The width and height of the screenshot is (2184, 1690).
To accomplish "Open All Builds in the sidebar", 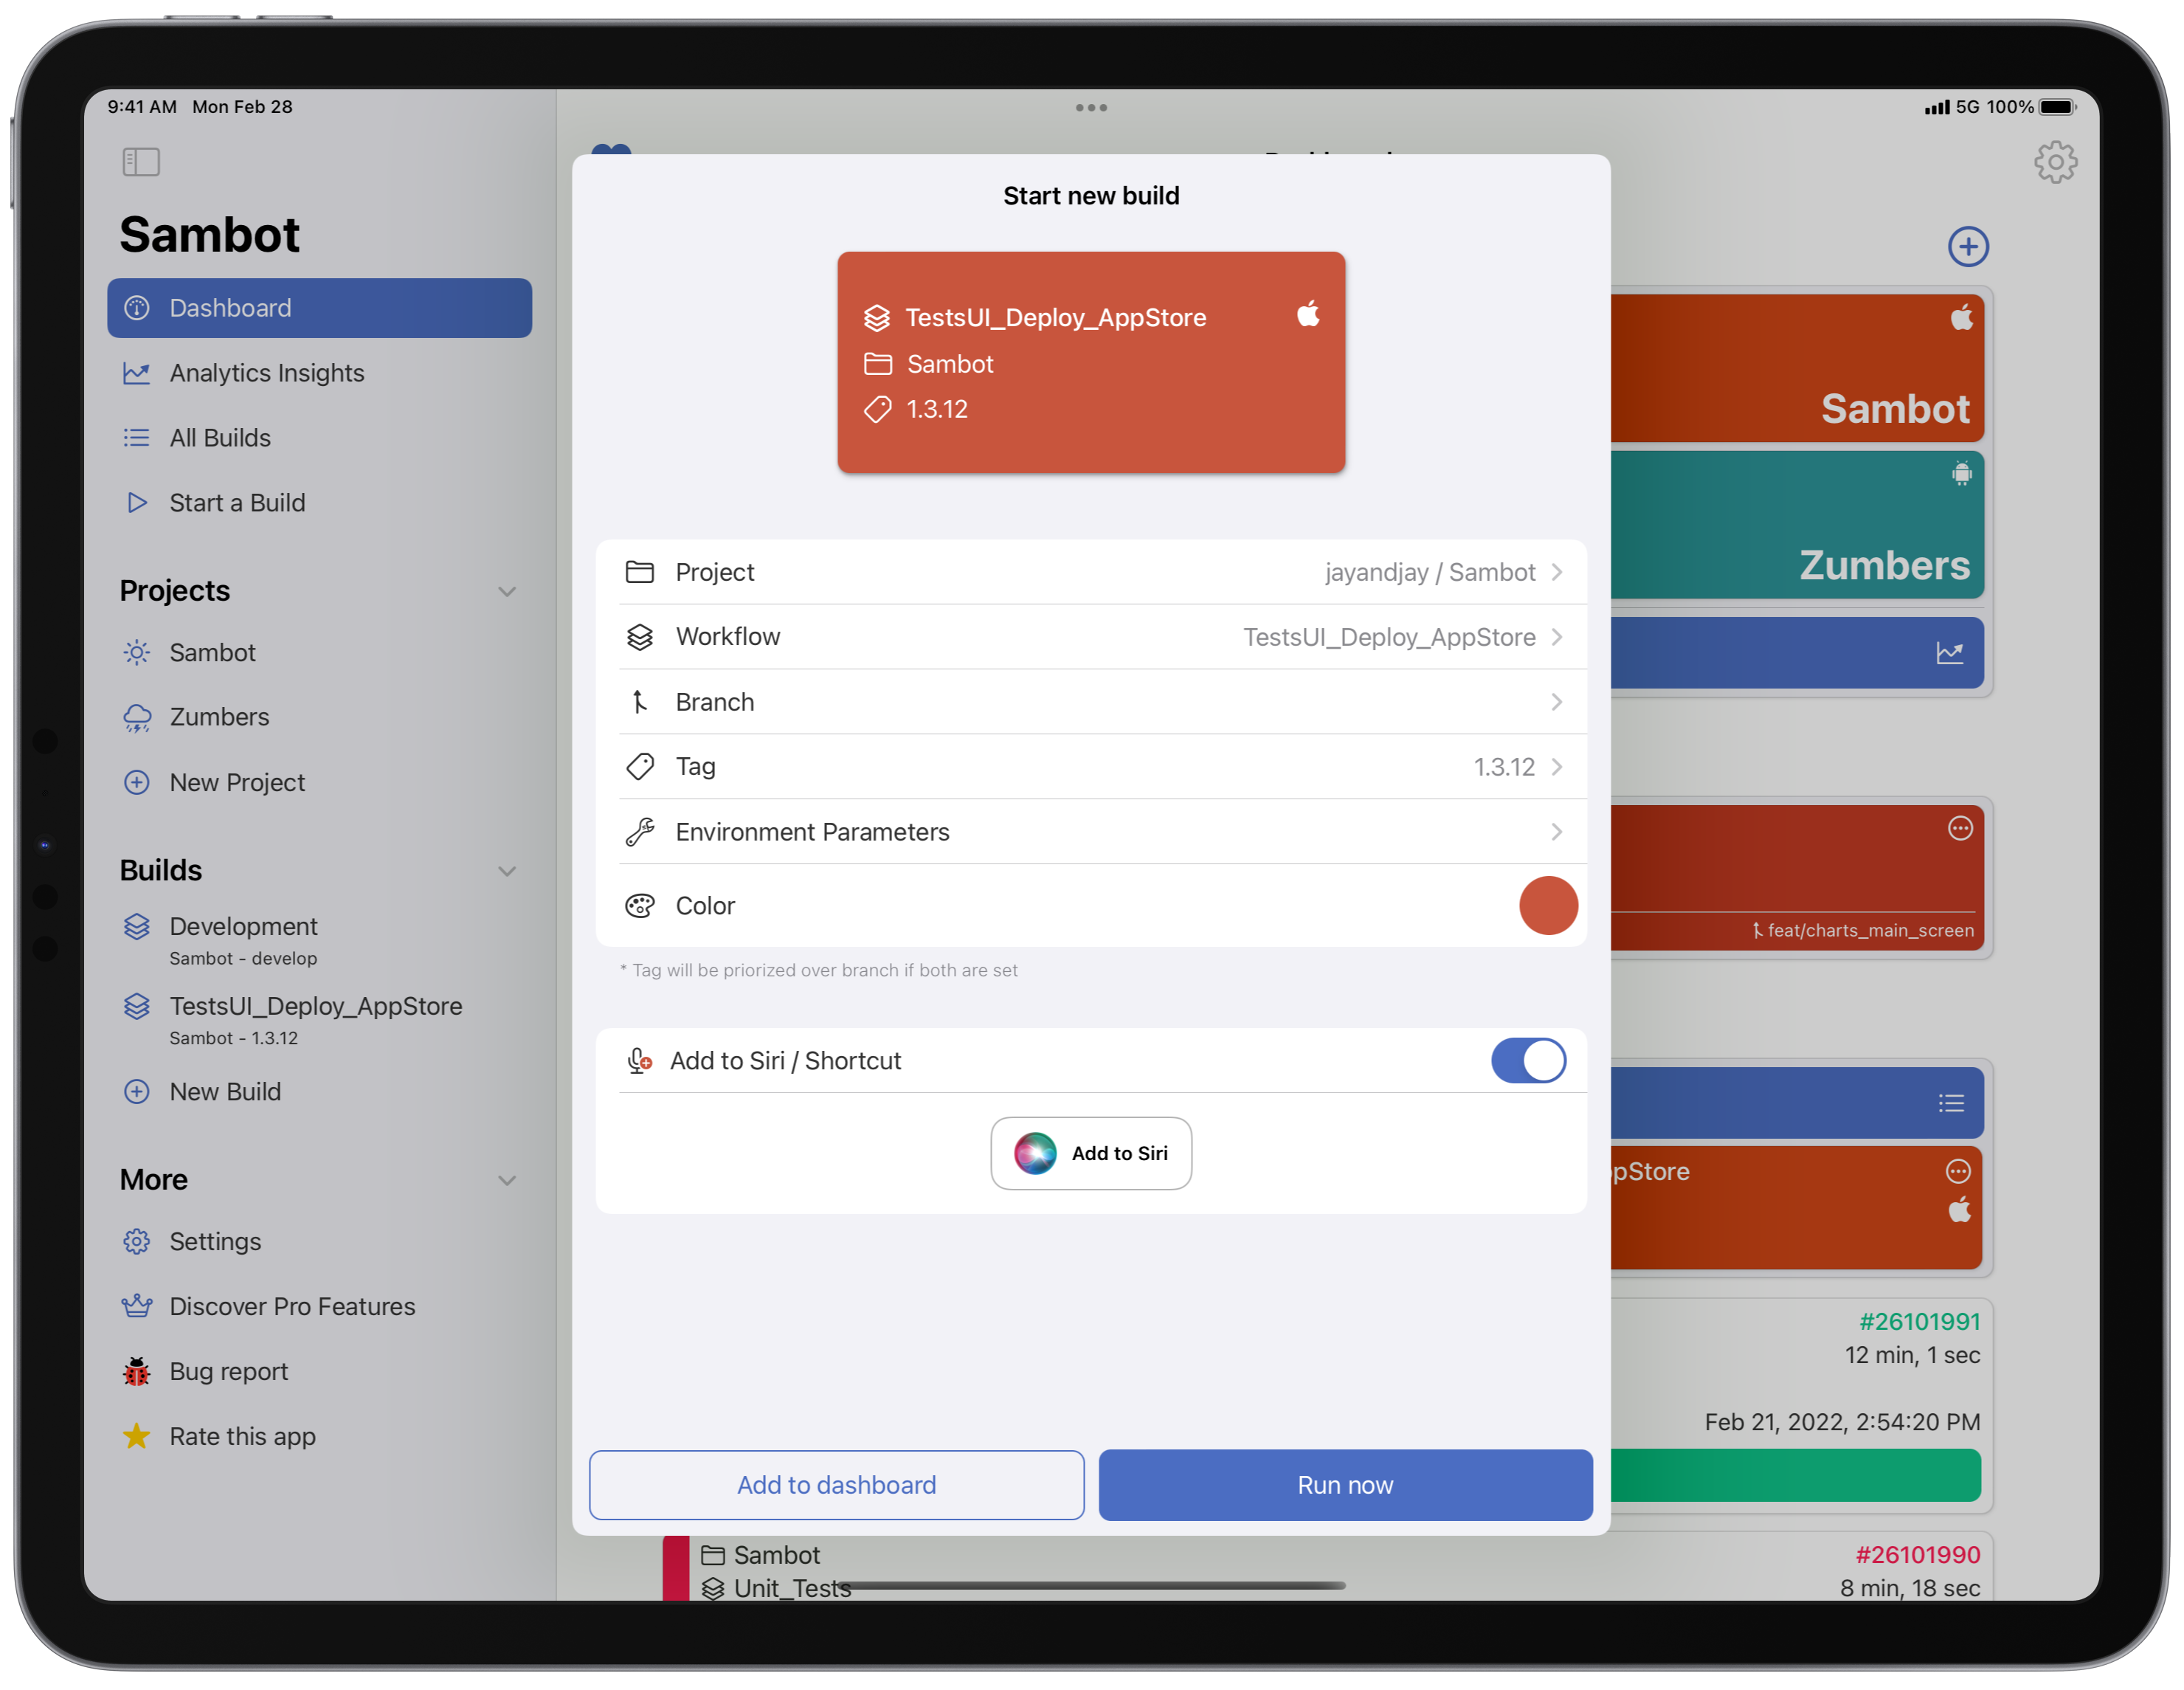I will coord(319,438).
